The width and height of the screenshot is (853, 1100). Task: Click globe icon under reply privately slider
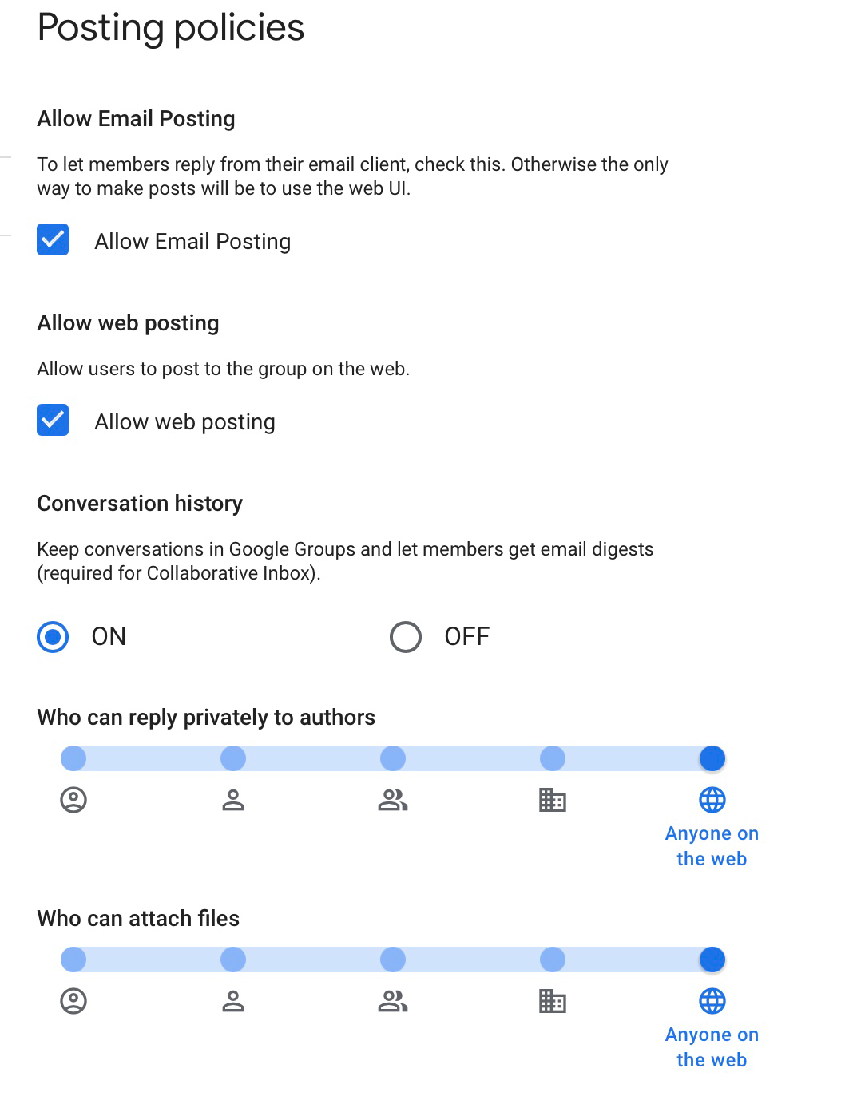[712, 800]
